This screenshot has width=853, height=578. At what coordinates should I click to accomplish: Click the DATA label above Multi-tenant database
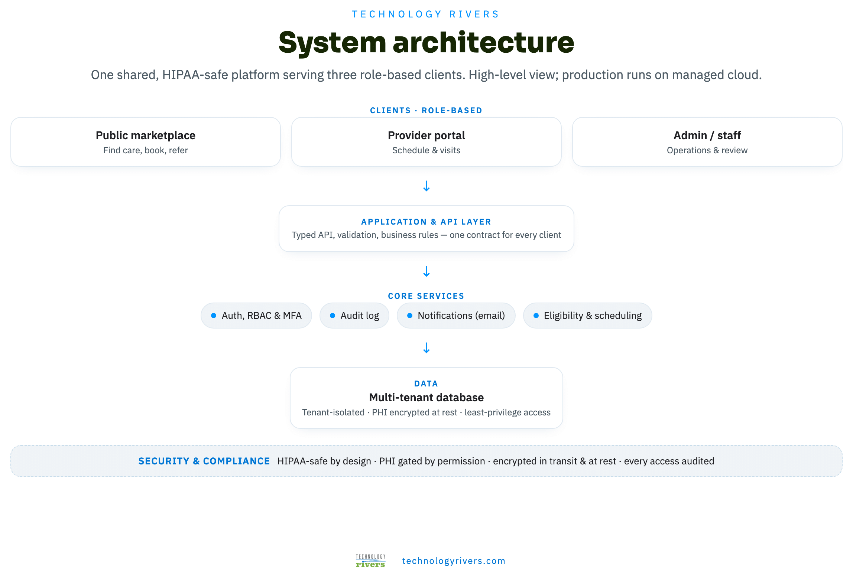426,383
